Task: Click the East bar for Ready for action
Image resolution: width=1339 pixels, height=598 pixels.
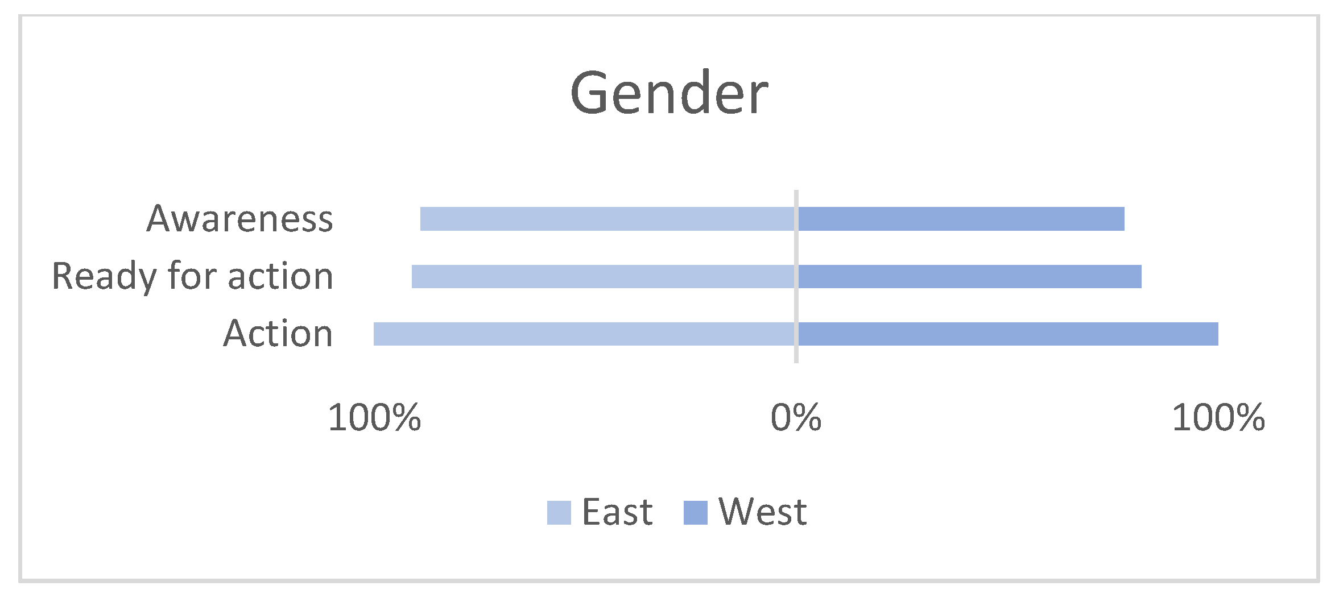Action: [x=603, y=276]
